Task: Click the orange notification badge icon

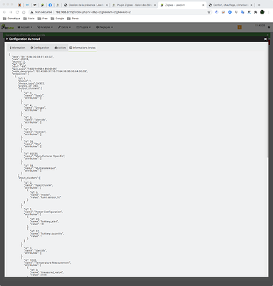Action: 239,27
